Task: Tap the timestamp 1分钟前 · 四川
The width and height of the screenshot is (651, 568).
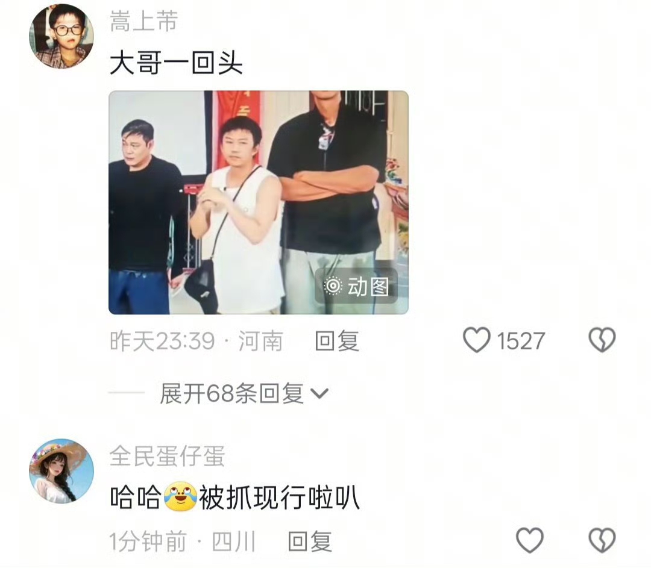Action: coord(182,541)
